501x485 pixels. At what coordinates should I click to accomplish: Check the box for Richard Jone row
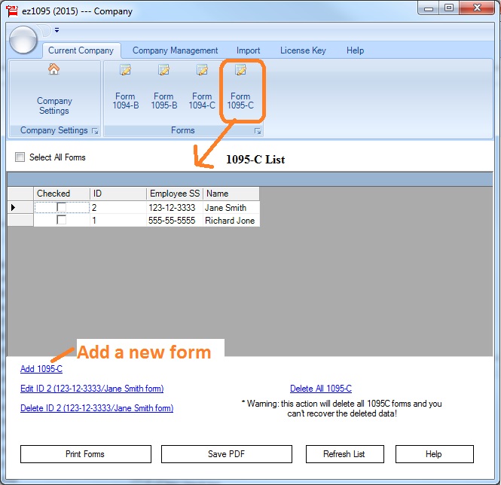point(62,220)
